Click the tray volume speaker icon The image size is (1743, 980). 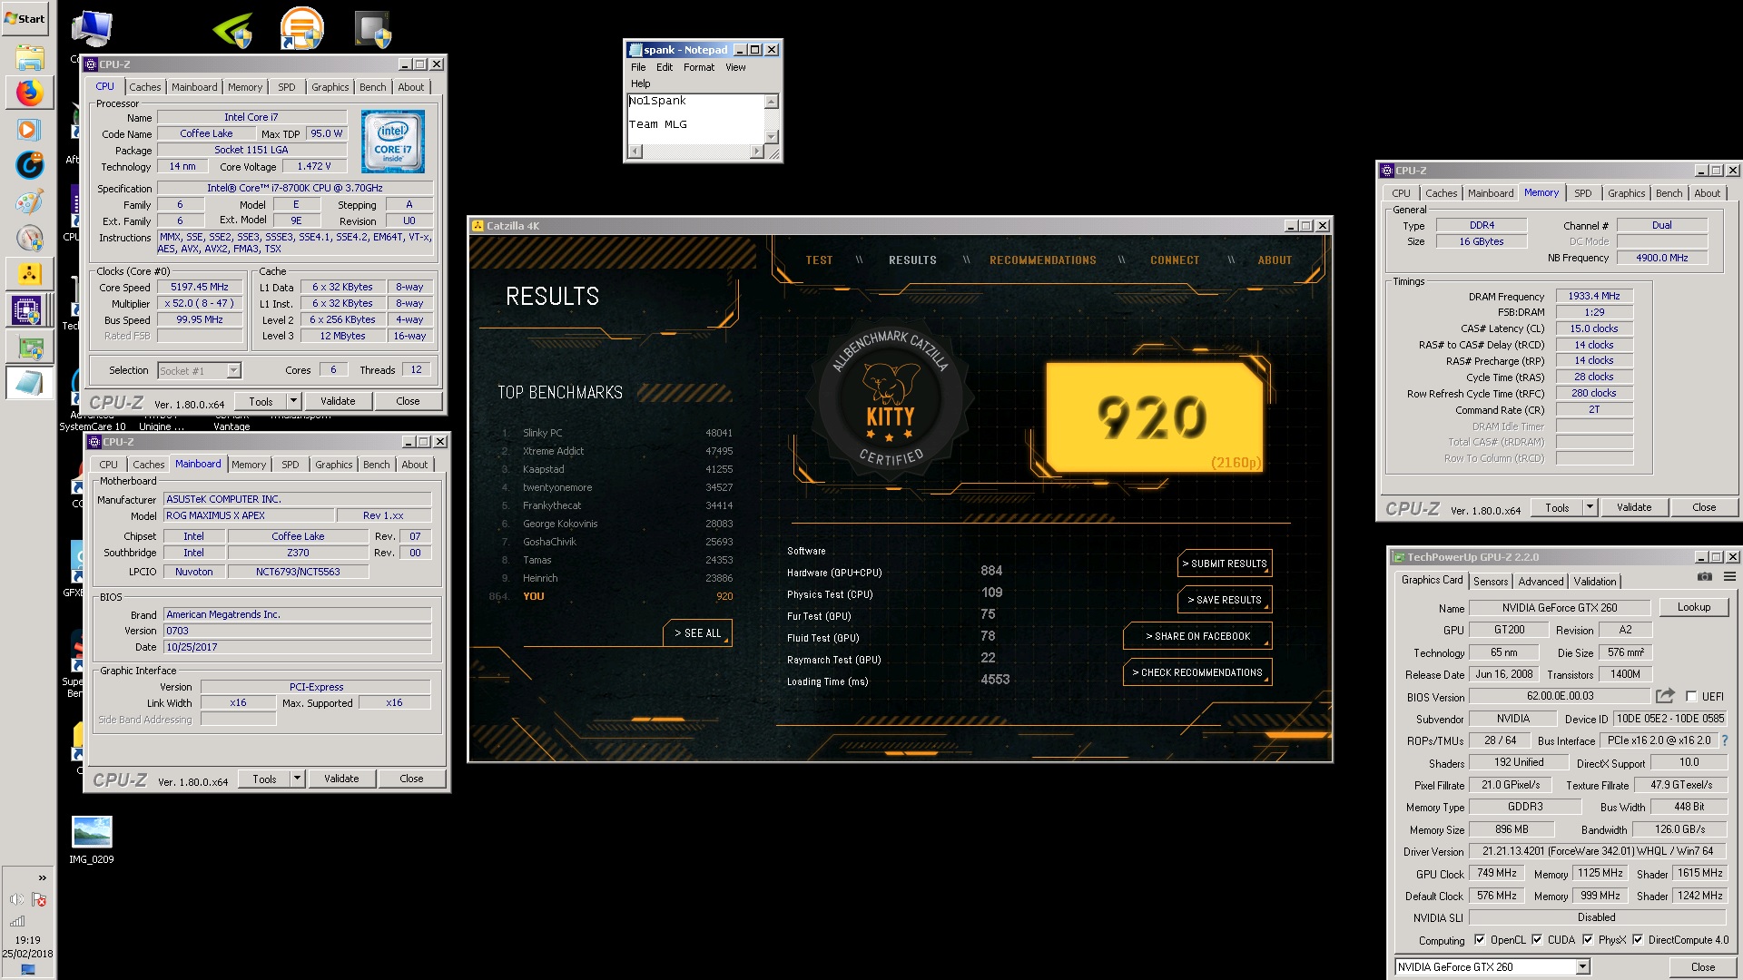click(x=17, y=899)
